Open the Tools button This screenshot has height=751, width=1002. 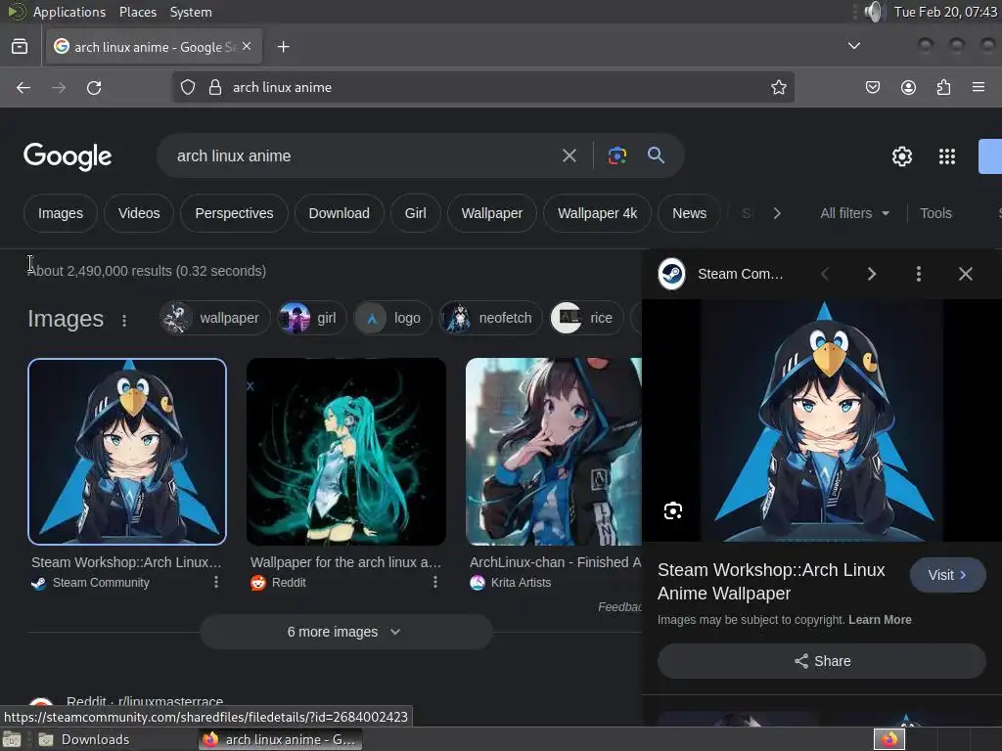coord(936,213)
